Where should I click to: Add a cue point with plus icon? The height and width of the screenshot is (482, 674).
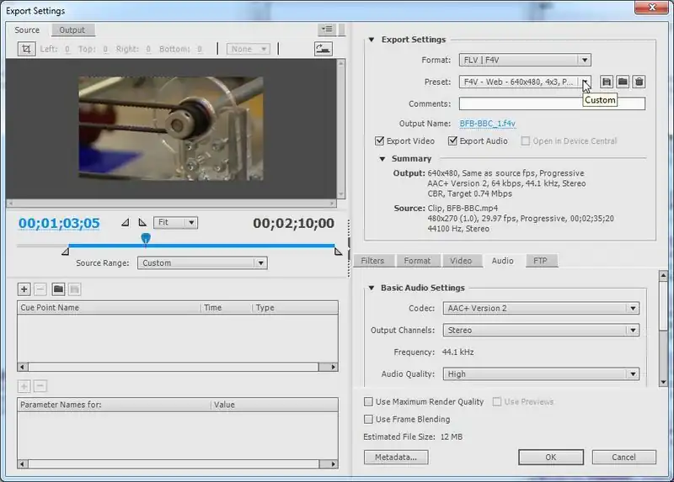[x=24, y=289]
